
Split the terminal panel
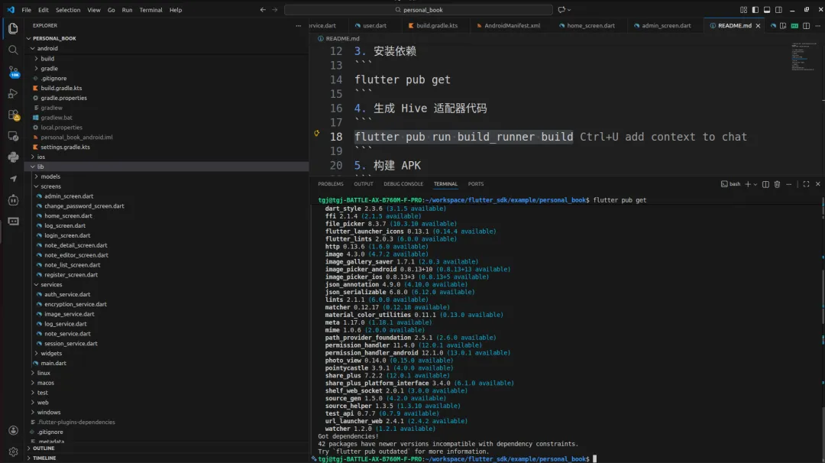(765, 184)
